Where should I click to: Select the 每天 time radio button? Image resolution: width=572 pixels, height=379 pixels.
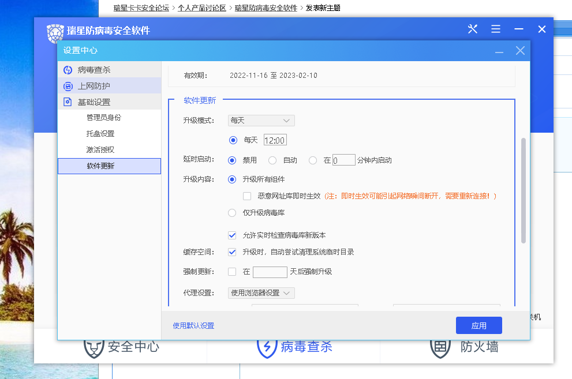pyautogui.click(x=233, y=140)
